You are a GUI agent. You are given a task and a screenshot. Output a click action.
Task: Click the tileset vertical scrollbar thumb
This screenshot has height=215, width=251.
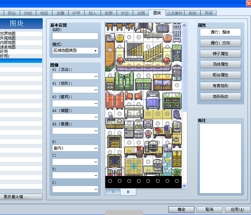point(184,70)
